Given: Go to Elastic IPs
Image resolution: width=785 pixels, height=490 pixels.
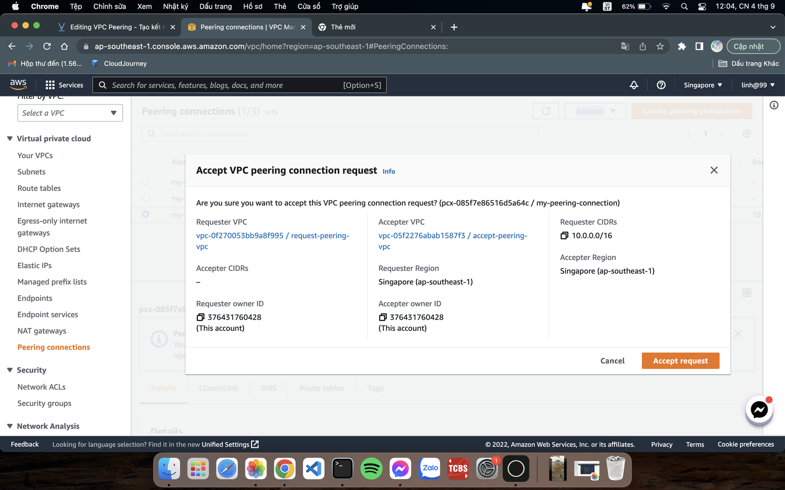Looking at the screenshot, I should point(34,265).
